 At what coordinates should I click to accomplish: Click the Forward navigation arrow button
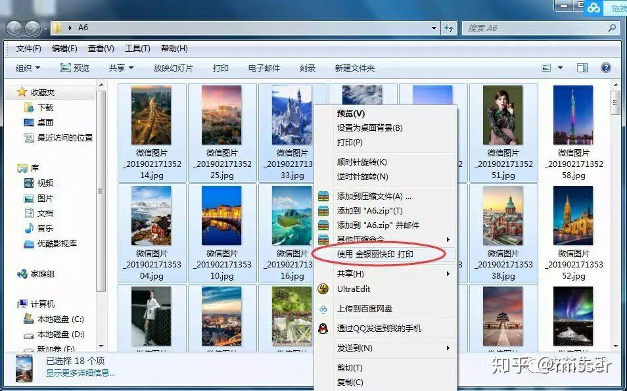pos(32,28)
